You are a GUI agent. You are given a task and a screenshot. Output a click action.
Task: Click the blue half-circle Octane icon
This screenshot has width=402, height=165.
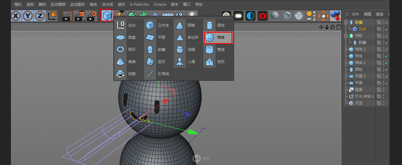click(x=250, y=16)
